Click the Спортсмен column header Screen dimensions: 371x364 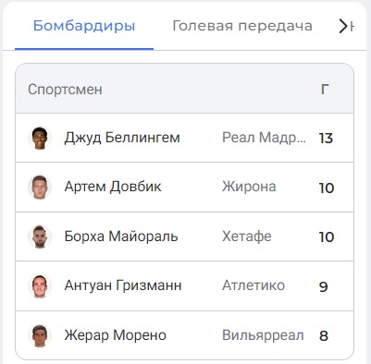(x=65, y=90)
